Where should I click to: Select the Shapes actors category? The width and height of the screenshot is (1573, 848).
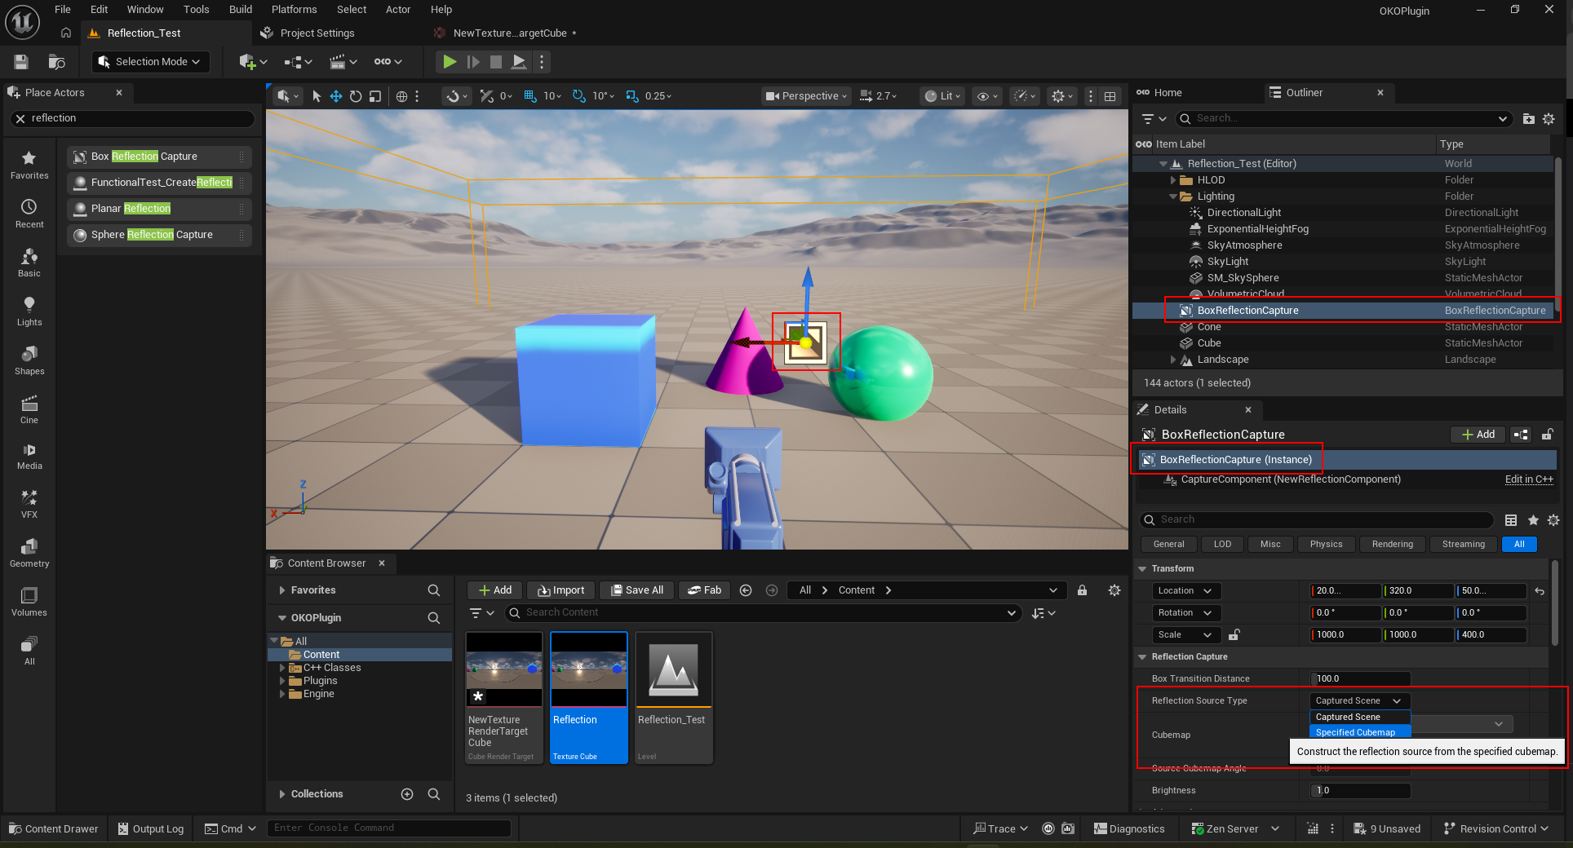pyautogui.click(x=29, y=360)
